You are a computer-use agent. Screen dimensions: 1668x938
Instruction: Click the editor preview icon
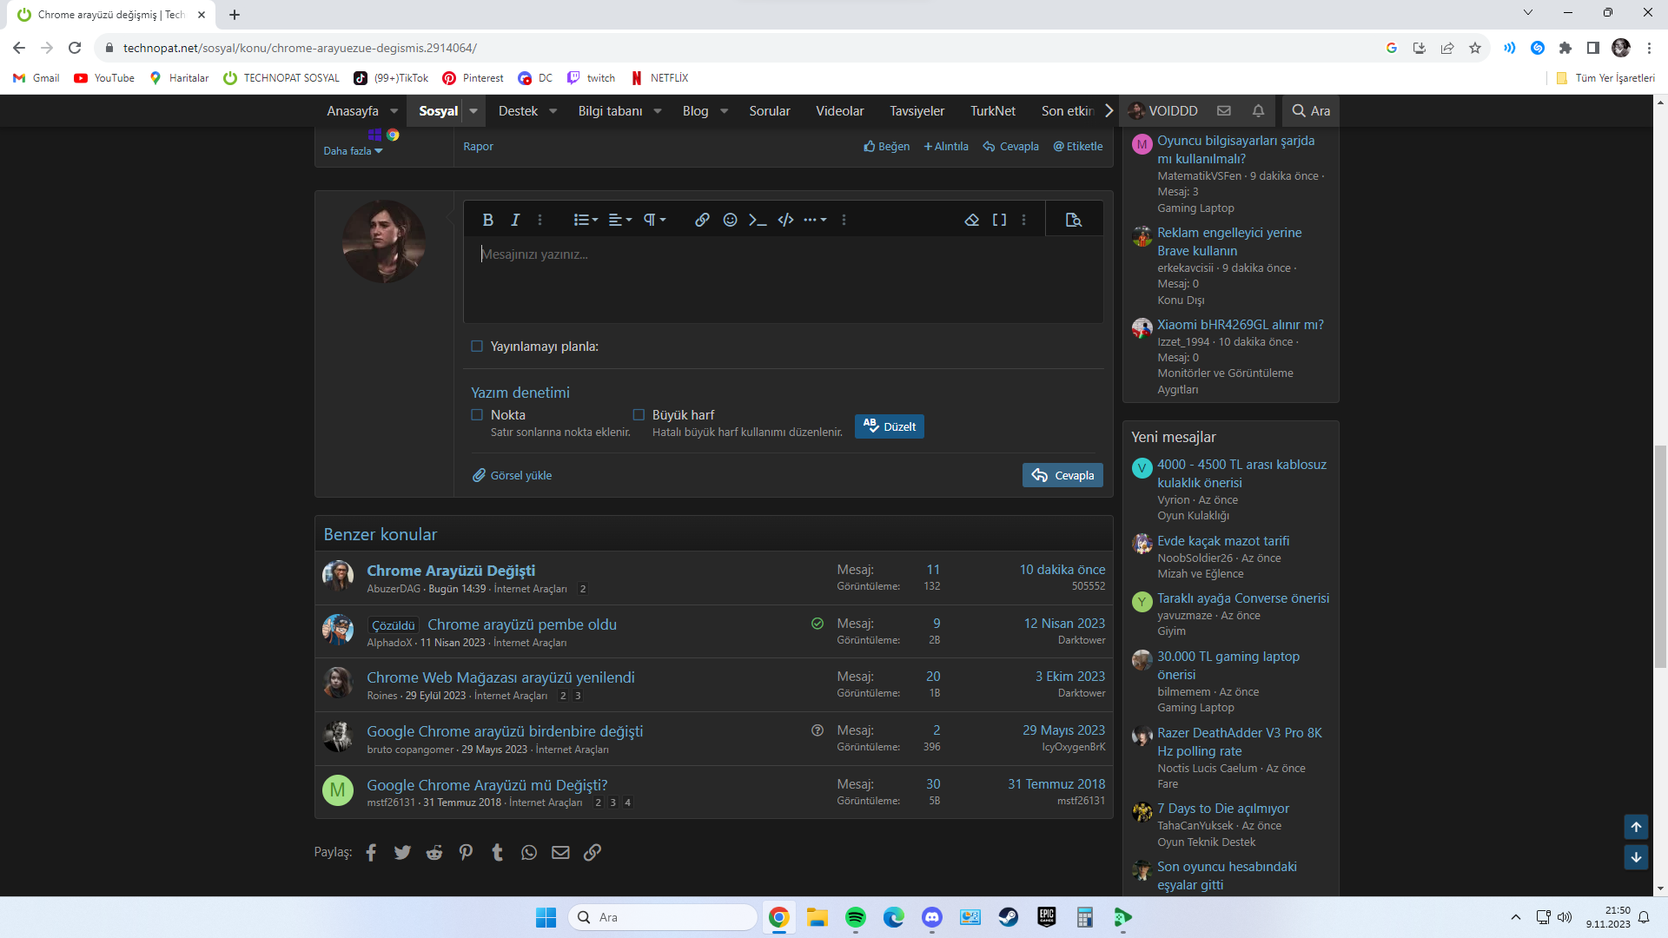click(x=1074, y=220)
